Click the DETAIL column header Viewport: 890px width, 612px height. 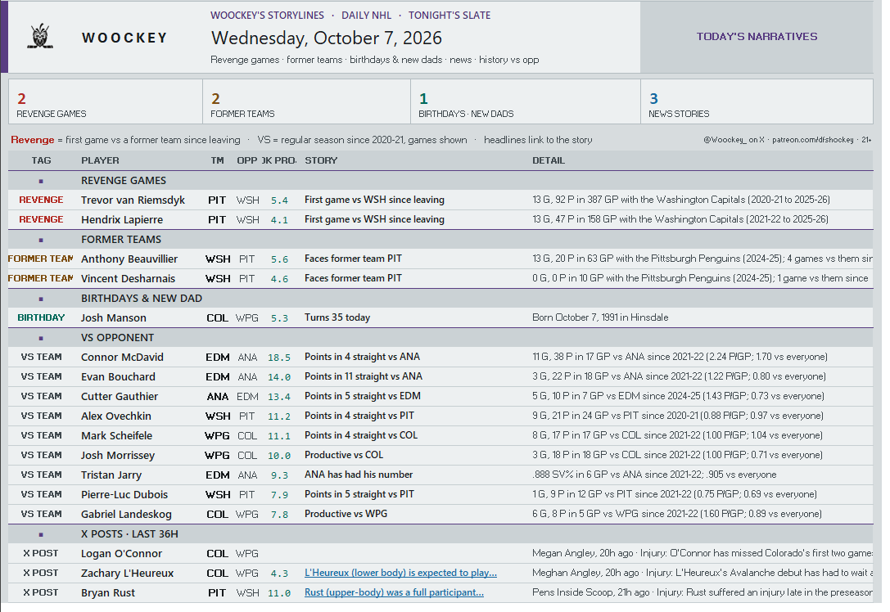[x=549, y=160]
